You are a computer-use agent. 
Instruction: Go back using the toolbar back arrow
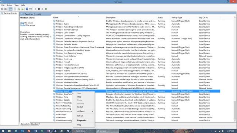[x=2, y=9]
